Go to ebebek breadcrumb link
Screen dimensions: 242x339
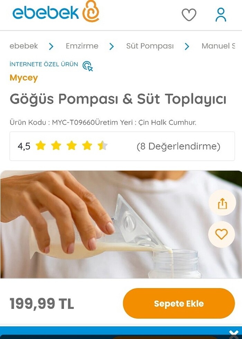point(24,46)
